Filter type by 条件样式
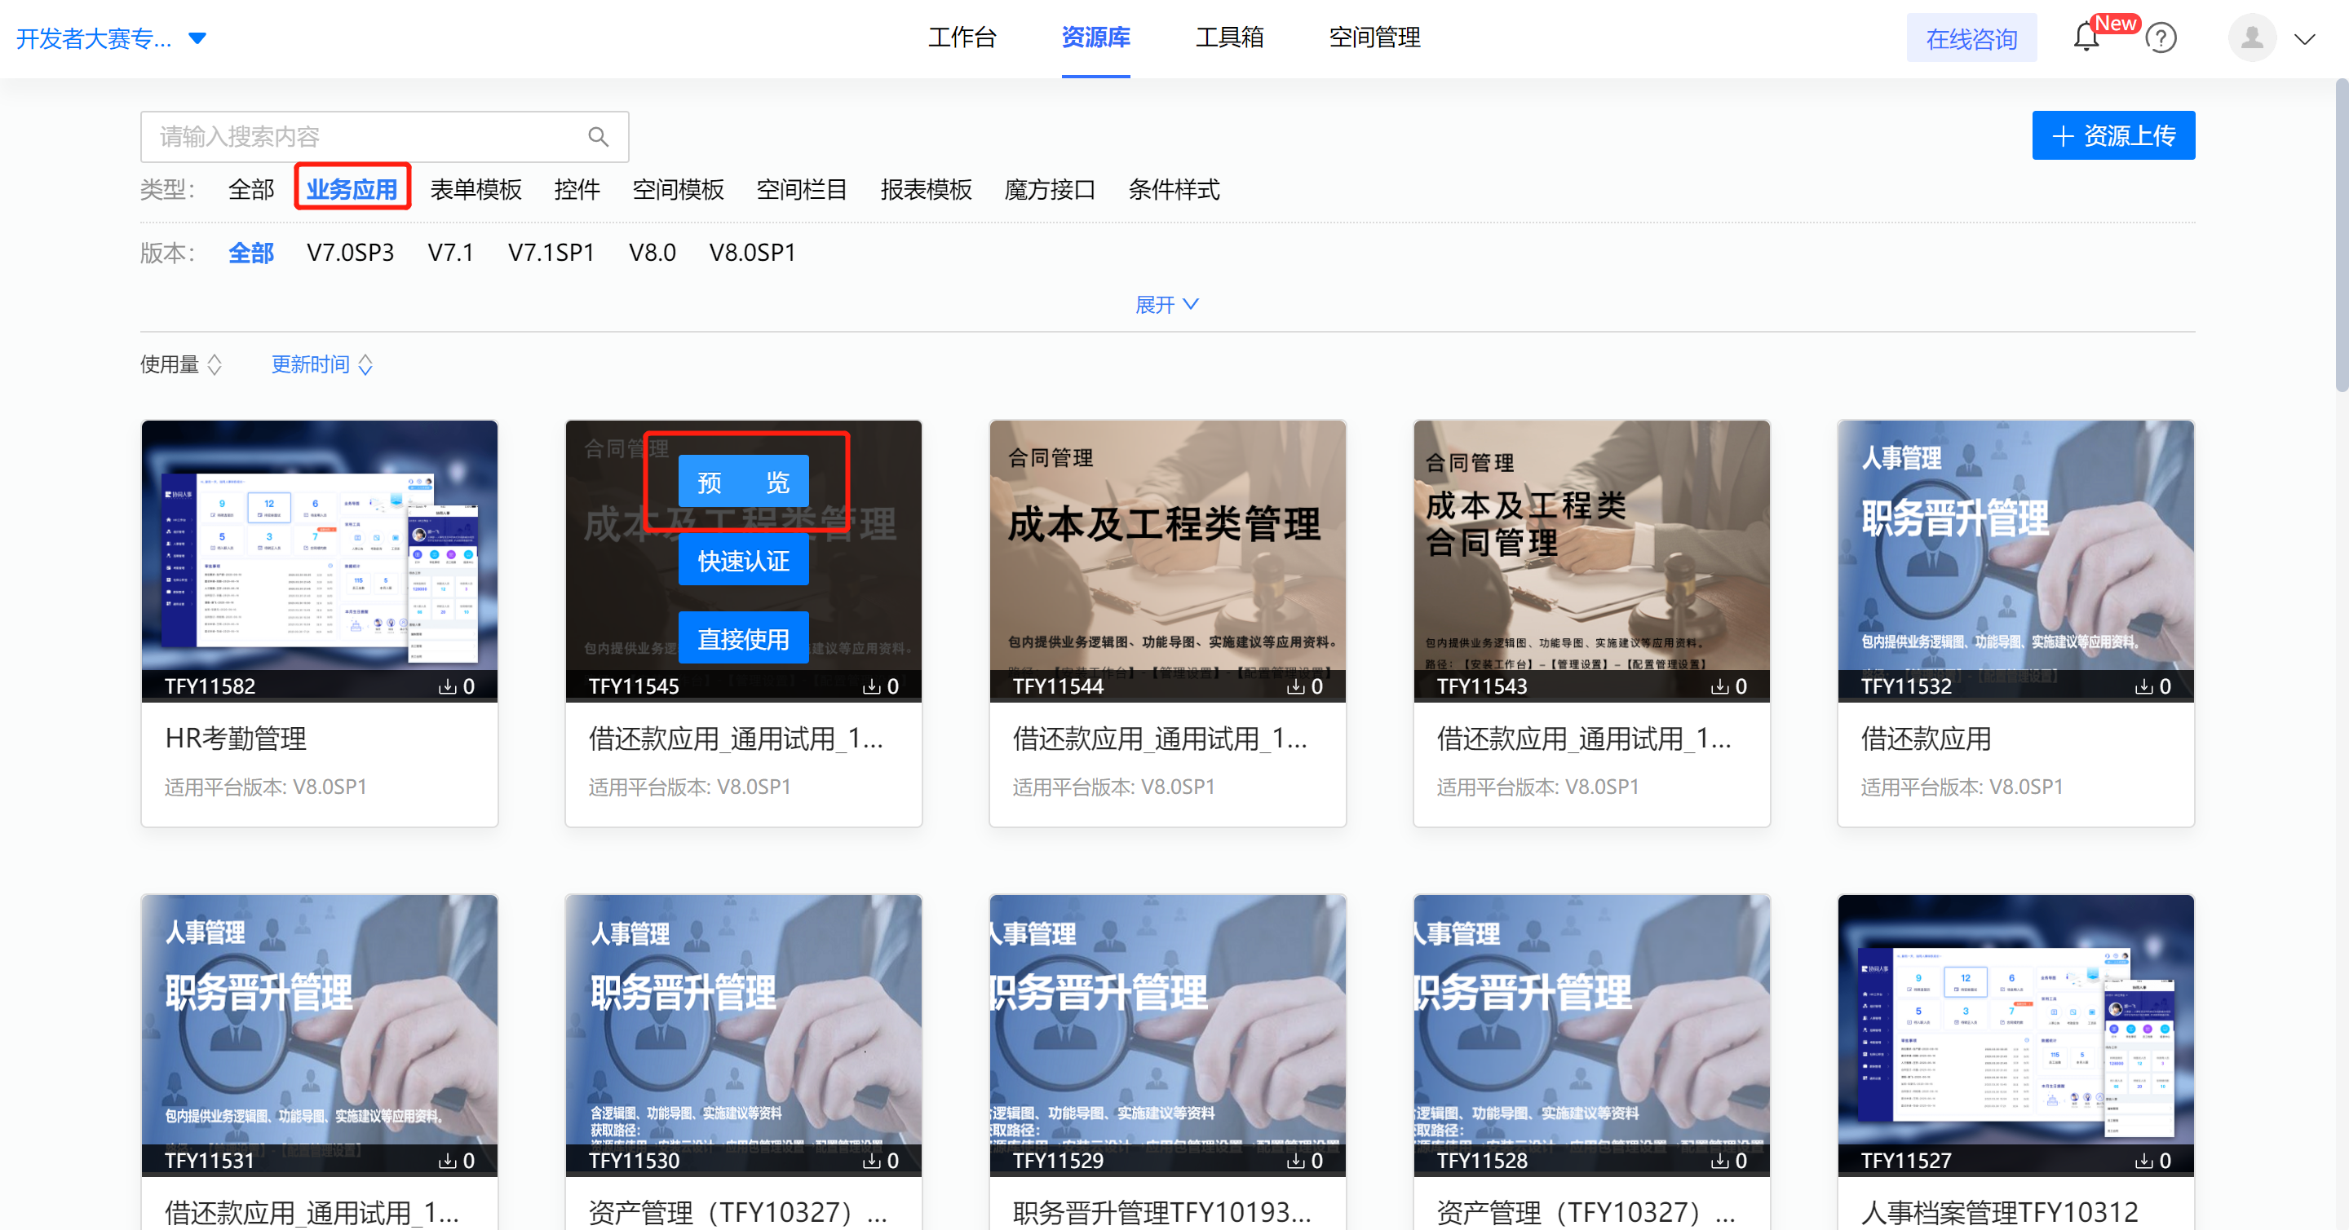 (x=1174, y=189)
